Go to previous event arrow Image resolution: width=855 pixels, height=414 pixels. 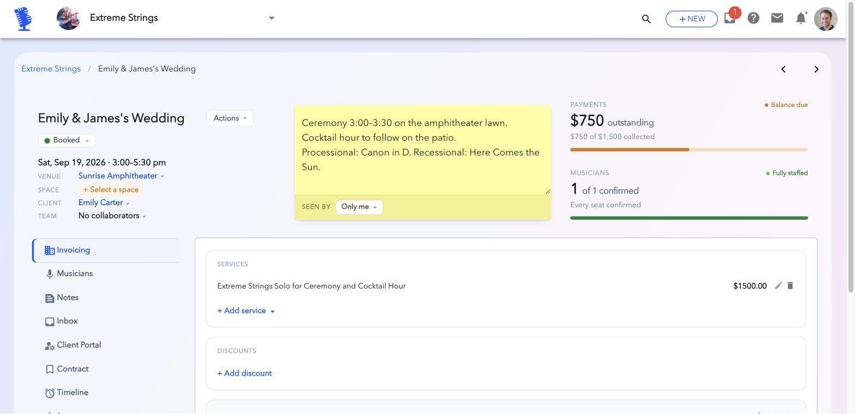pos(784,69)
